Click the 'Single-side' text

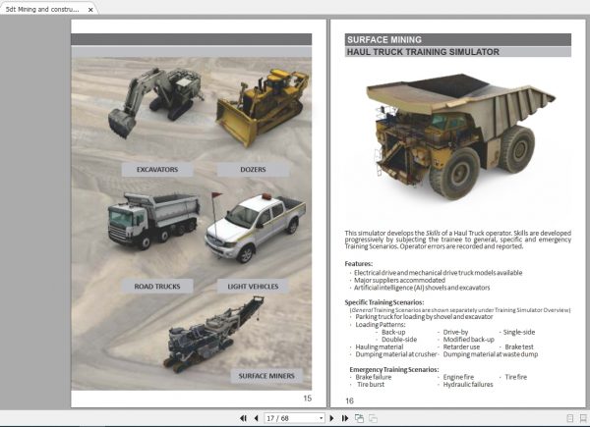point(519,332)
